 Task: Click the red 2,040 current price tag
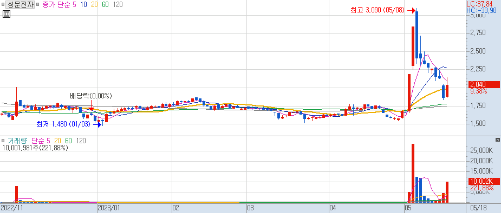coord(484,85)
